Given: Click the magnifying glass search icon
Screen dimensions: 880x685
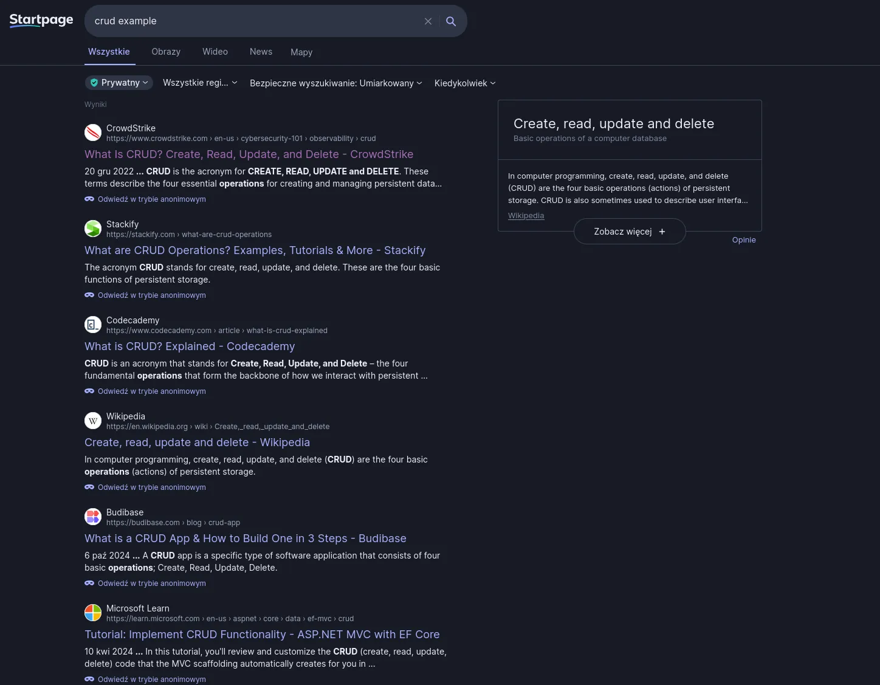Looking at the screenshot, I should pos(451,21).
